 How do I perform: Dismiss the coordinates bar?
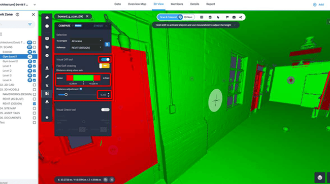tap(112, 179)
